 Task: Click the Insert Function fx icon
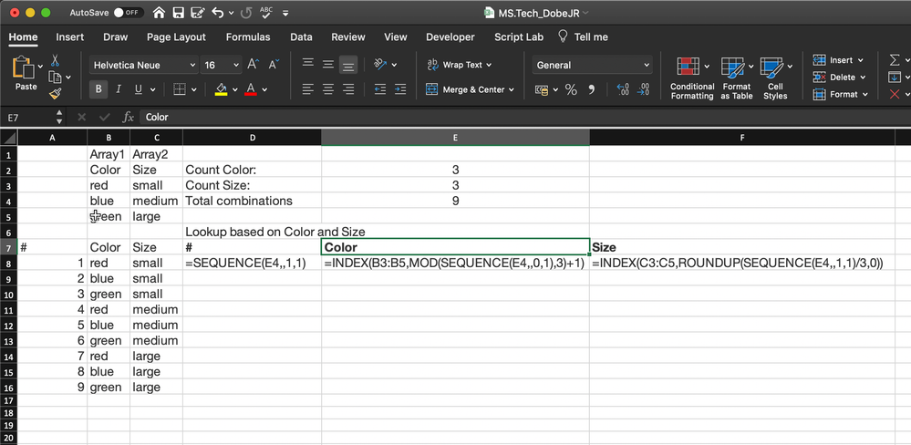click(128, 117)
